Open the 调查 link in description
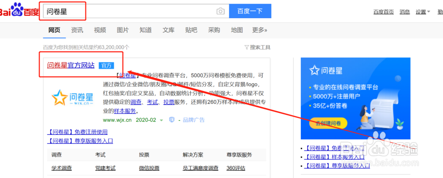This screenshot has width=443, height=178. click(x=136, y=102)
